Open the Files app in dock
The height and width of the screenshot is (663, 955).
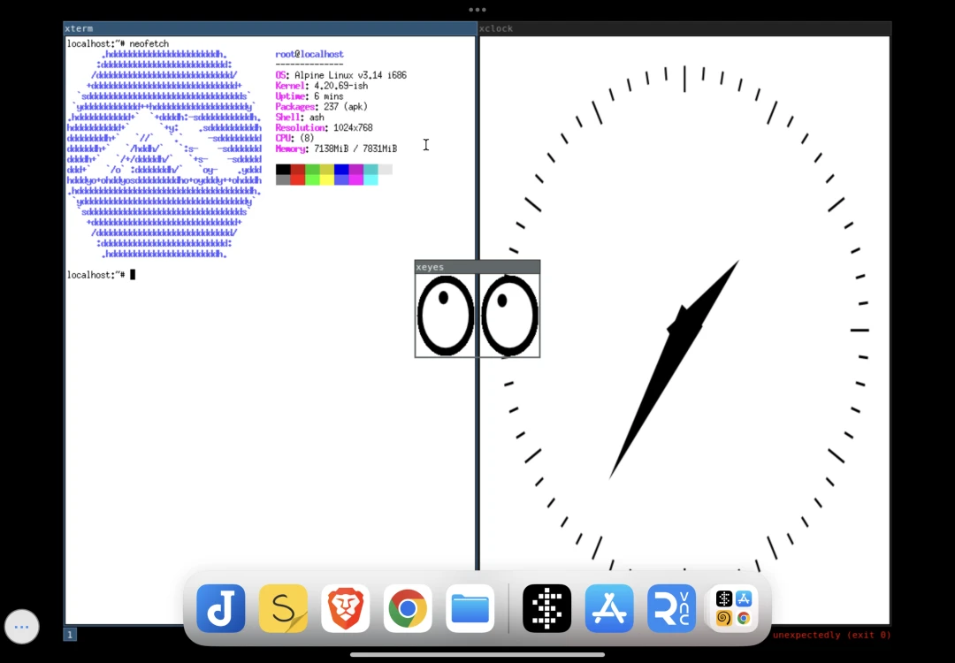point(470,608)
